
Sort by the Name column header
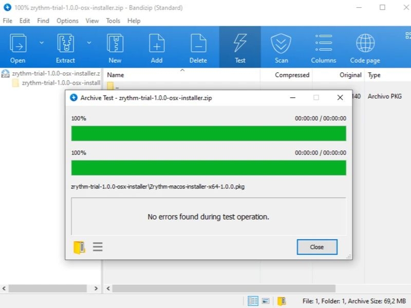(x=116, y=75)
